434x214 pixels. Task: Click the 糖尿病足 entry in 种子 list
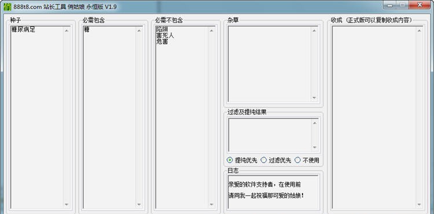[23, 29]
